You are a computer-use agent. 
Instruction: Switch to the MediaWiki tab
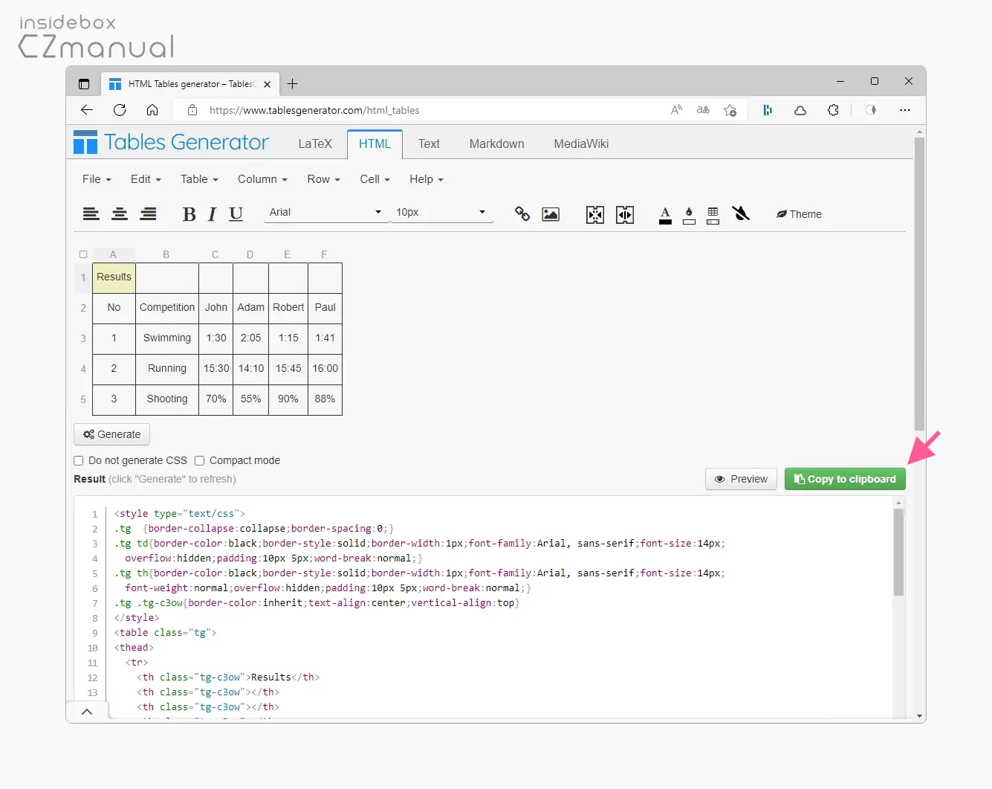click(581, 144)
